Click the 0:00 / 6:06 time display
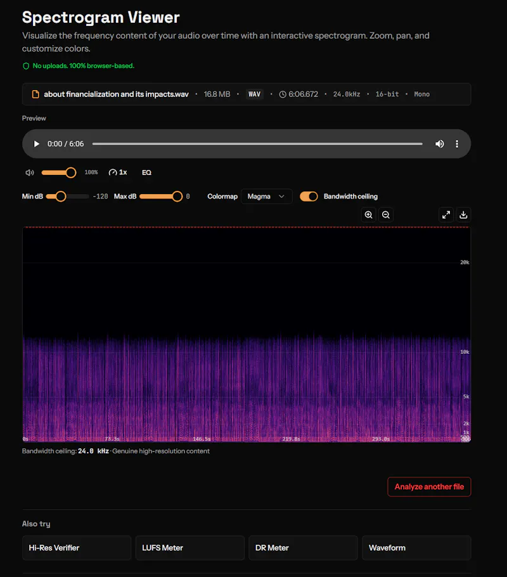 (x=65, y=144)
